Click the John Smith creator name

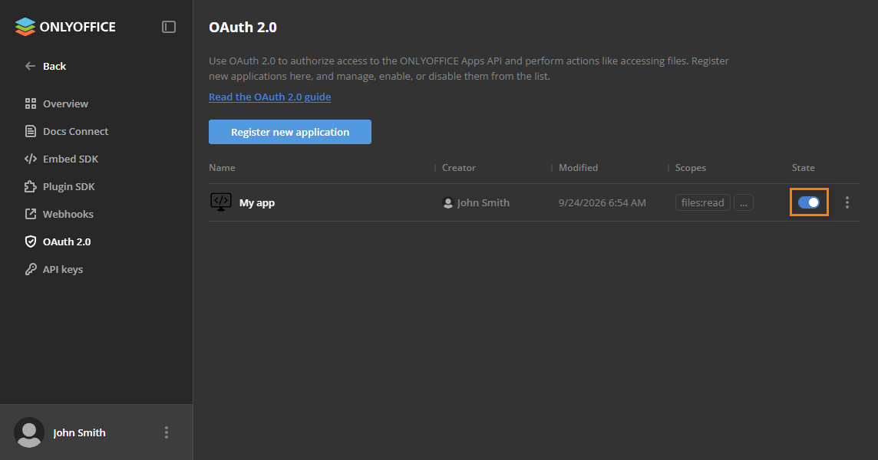pyautogui.click(x=484, y=202)
